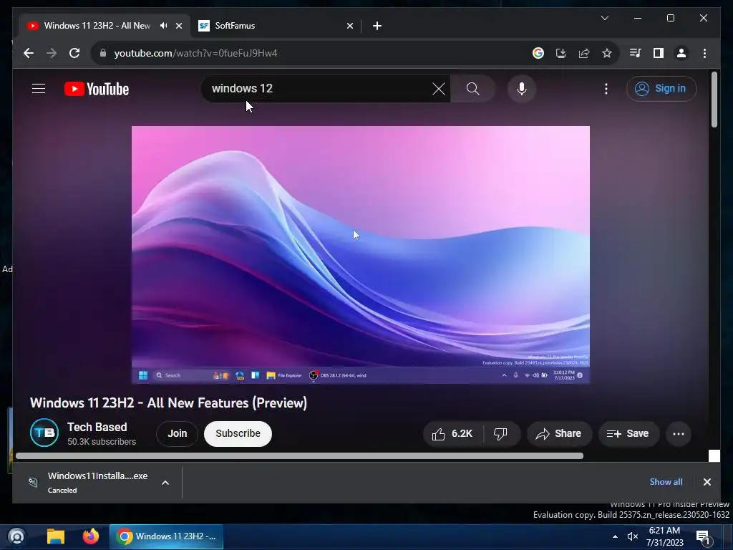Open File Explorer from taskbar
Screen dimensions: 733x550
56,536
